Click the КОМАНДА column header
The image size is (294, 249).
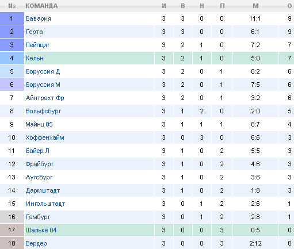tap(41, 6)
